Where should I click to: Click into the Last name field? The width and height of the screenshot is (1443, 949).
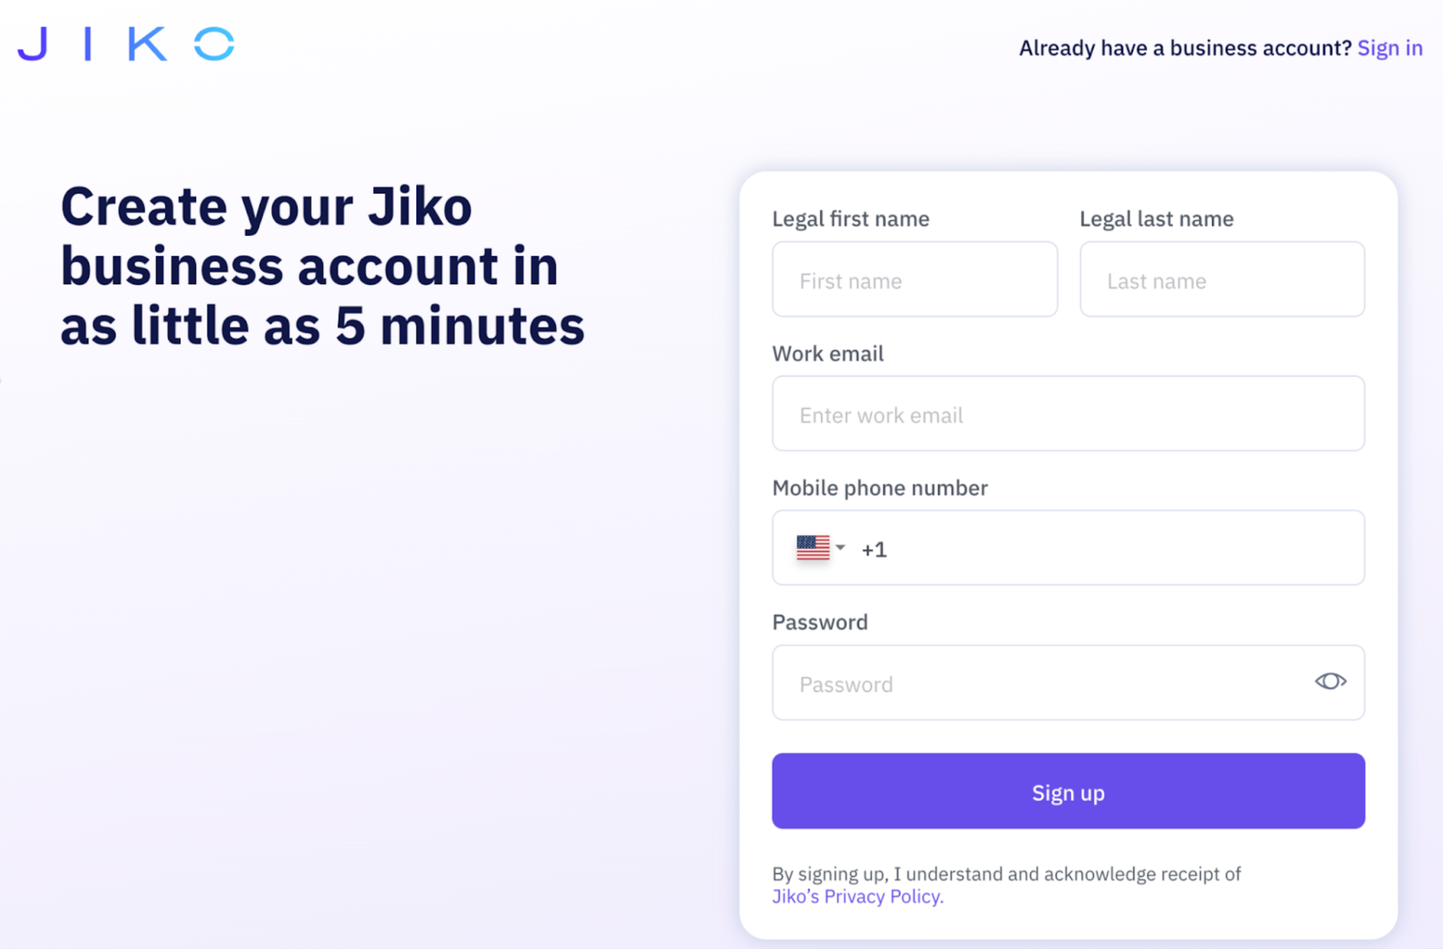(1222, 280)
